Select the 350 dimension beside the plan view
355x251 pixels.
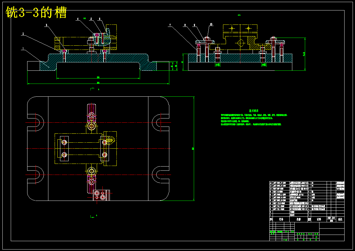point(193,148)
